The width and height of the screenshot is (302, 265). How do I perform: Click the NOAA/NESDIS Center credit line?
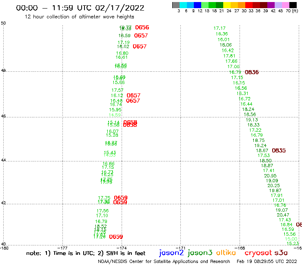164,261
